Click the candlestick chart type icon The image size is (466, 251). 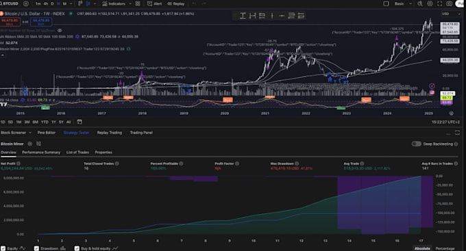tap(88, 3)
